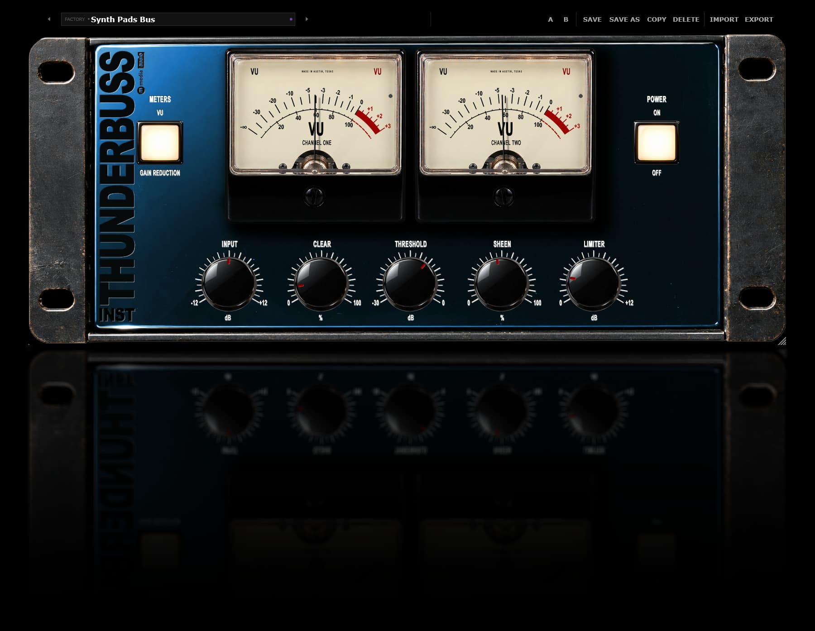Delete the preset using DELETE

pos(686,19)
